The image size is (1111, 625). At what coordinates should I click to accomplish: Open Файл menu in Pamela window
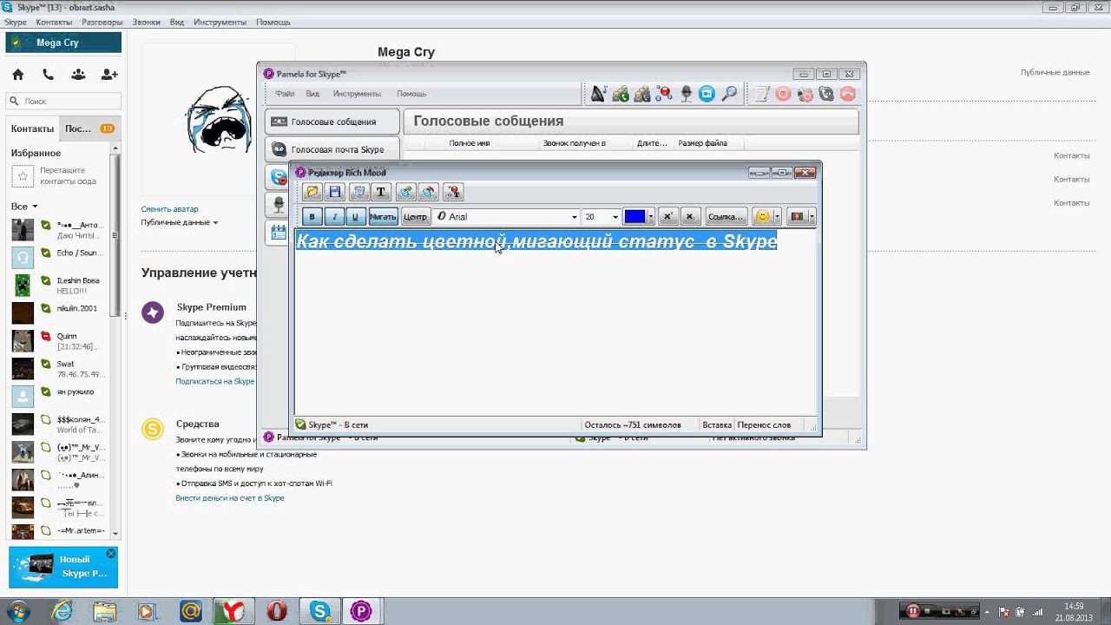(x=285, y=94)
